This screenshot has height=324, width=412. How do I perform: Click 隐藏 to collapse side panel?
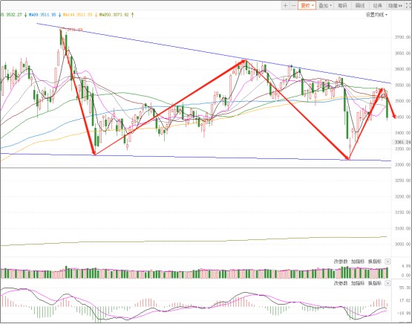click(396, 5)
